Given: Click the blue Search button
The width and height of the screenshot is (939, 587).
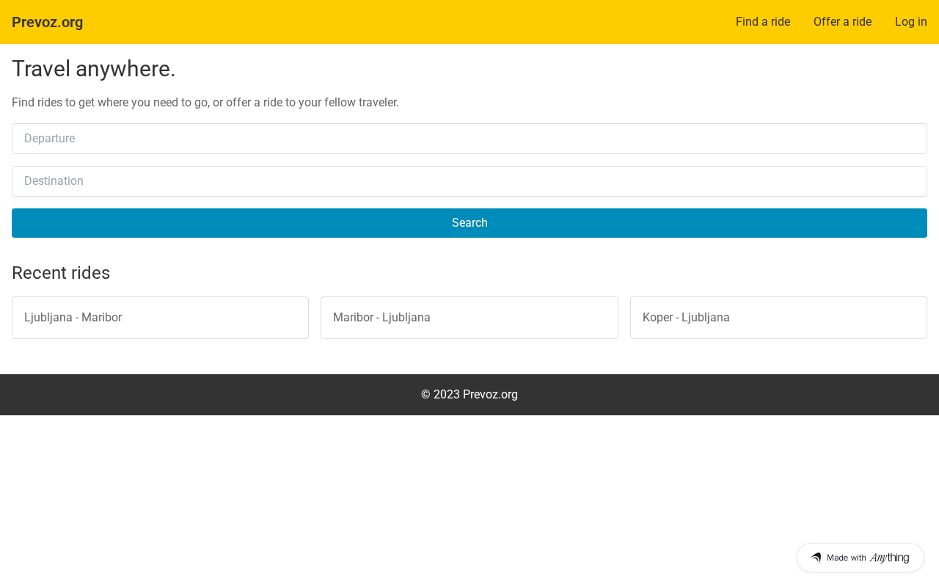Looking at the screenshot, I should coord(469,223).
